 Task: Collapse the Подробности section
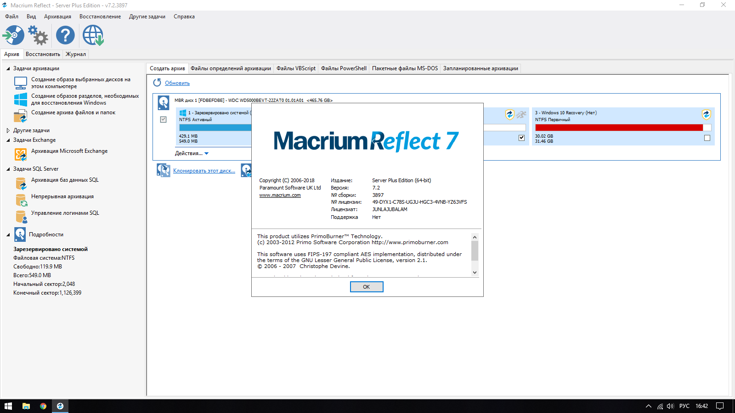click(8, 235)
